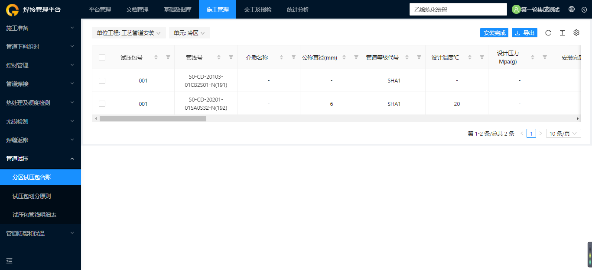Click the row density height icon
The width and height of the screenshot is (592, 270).
pyautogui.click(x=562, y=33)
